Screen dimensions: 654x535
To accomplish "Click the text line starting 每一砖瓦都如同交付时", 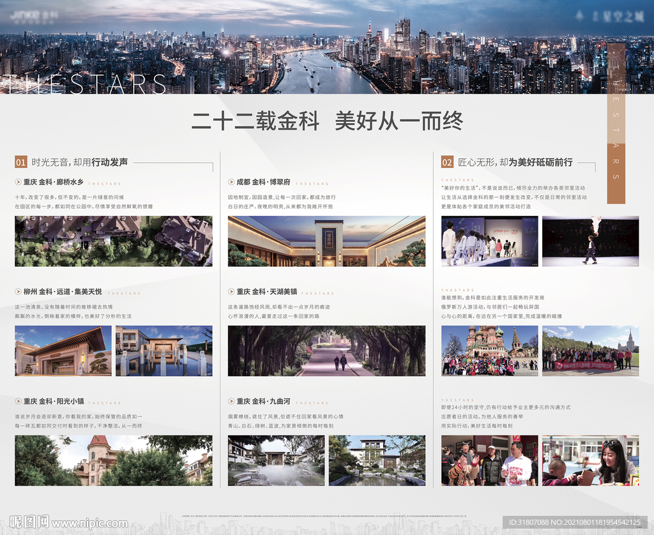I will pos(79,426).
